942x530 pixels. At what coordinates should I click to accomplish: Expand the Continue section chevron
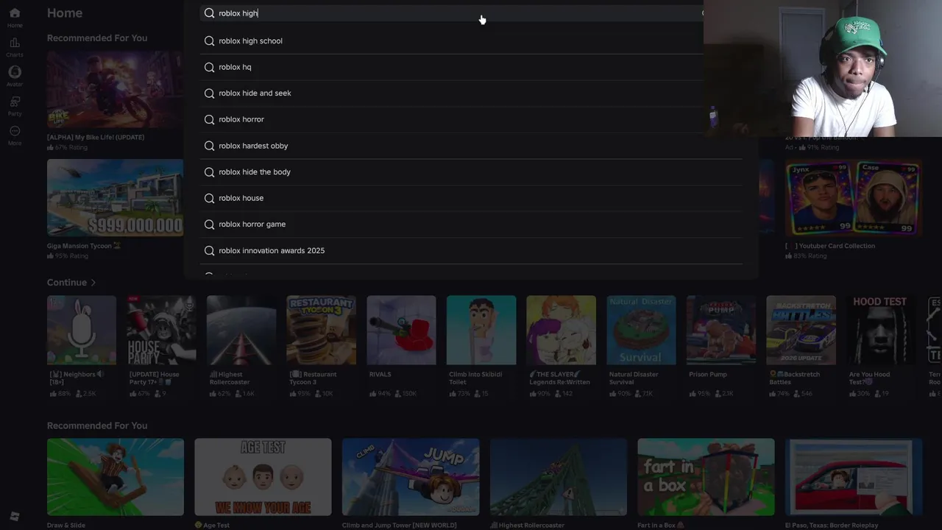click(93, 283)
